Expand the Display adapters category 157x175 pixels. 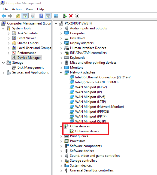[61, 43]
